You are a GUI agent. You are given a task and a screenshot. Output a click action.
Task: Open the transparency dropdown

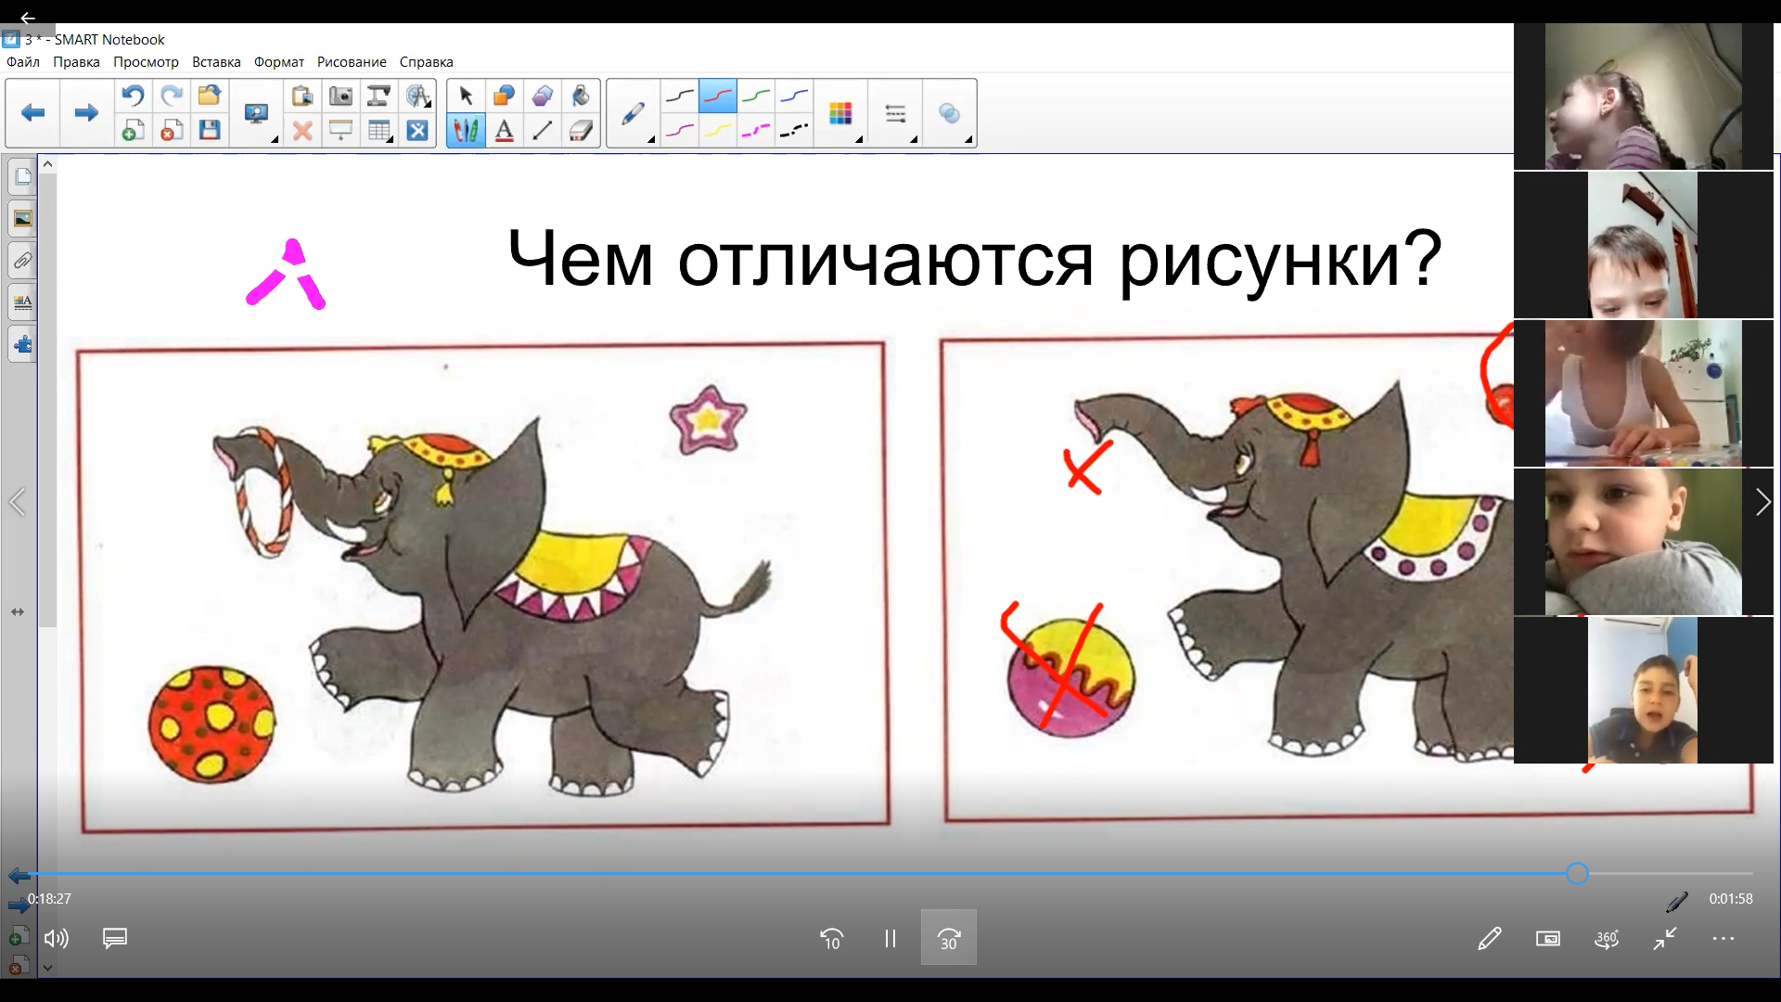(x=950, y=114)
